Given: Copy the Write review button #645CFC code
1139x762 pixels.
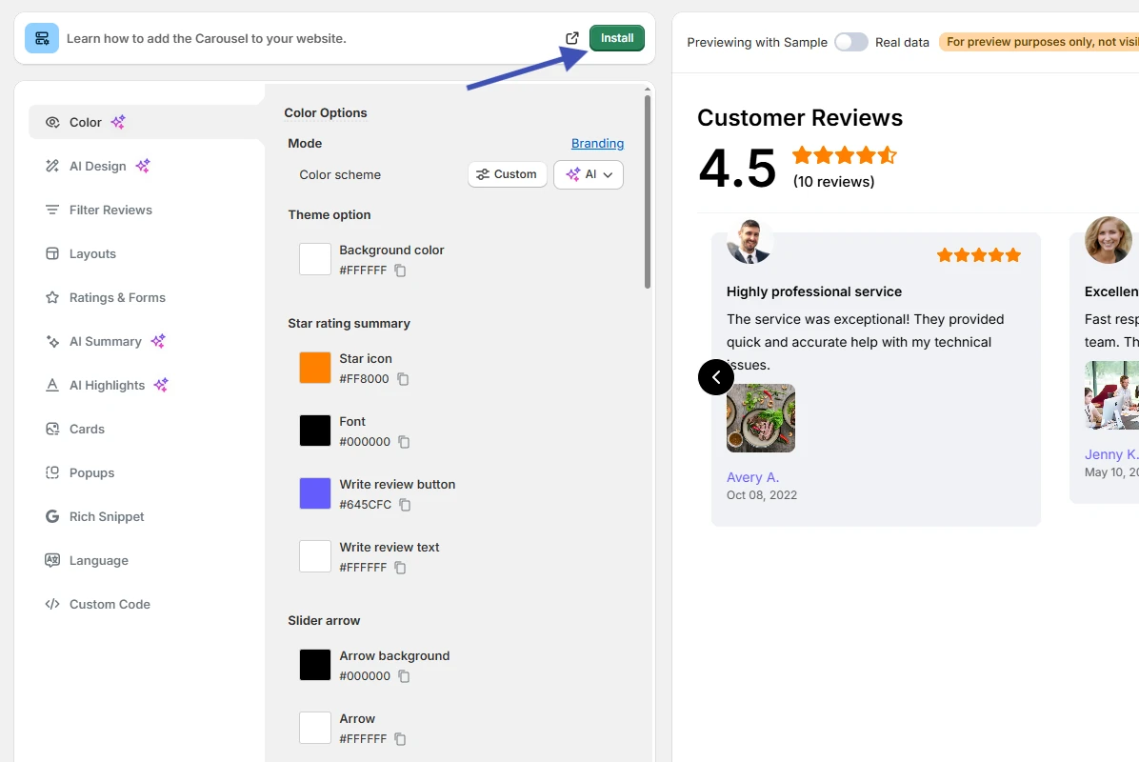Looking at the screenshot, I should click(x=406, y=505).
